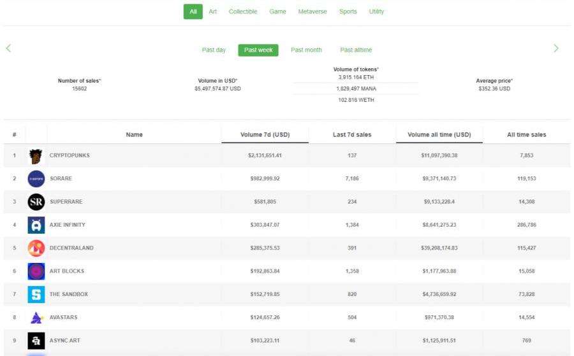Image resolution: width=574 pixels, height=356 pixels.
Task: Open the DECENTRALAND project link
Action: pos(71,248)
